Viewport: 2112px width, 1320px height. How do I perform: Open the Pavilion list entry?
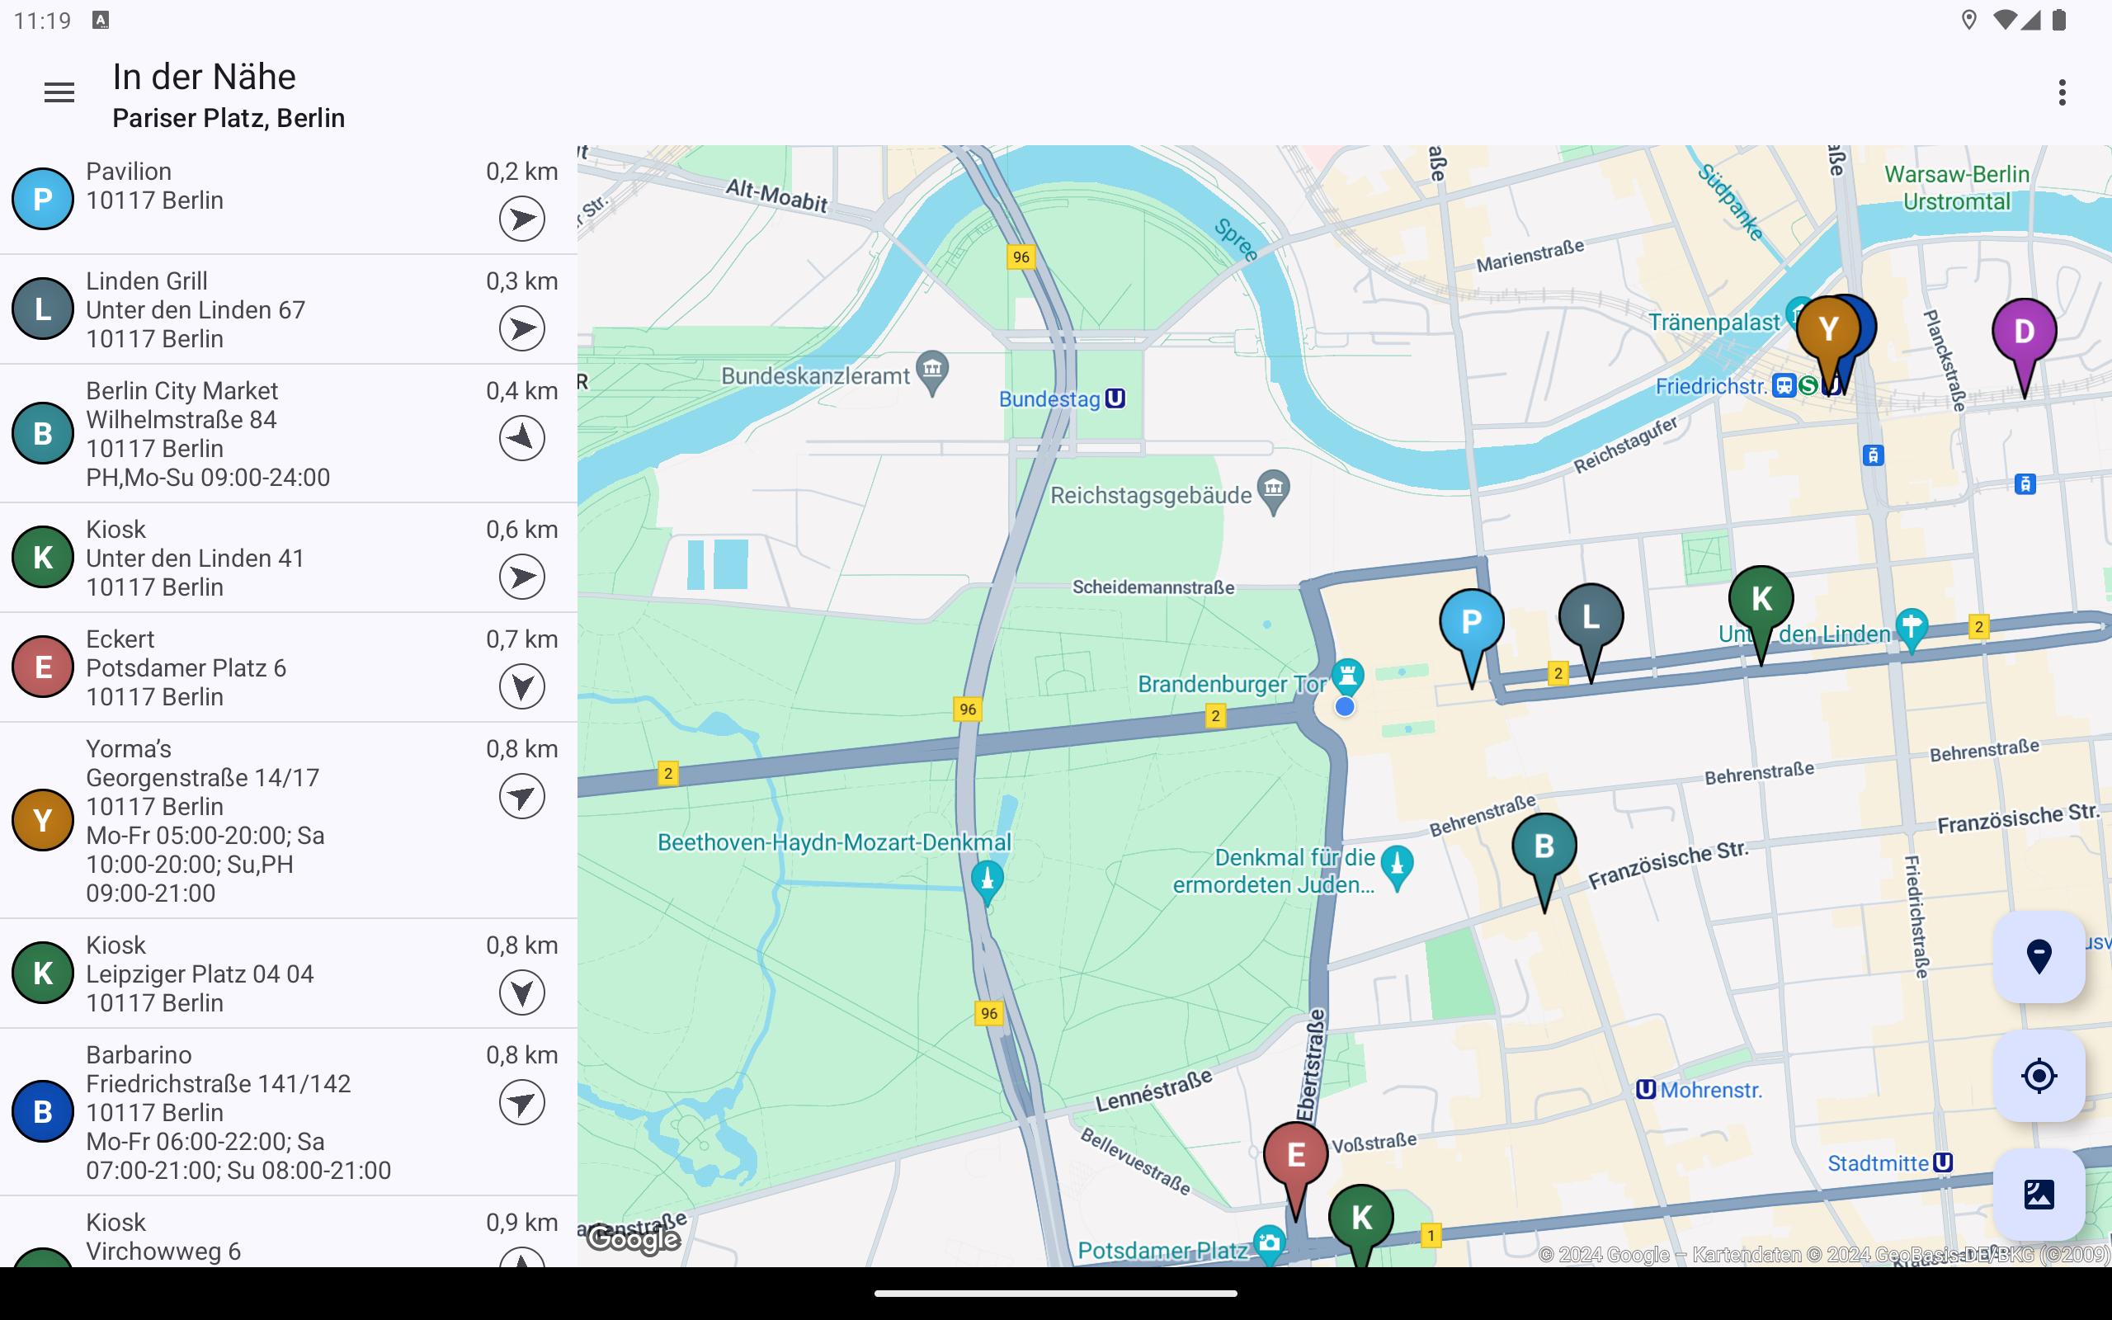pyautogui.click(x=288, y=200)
